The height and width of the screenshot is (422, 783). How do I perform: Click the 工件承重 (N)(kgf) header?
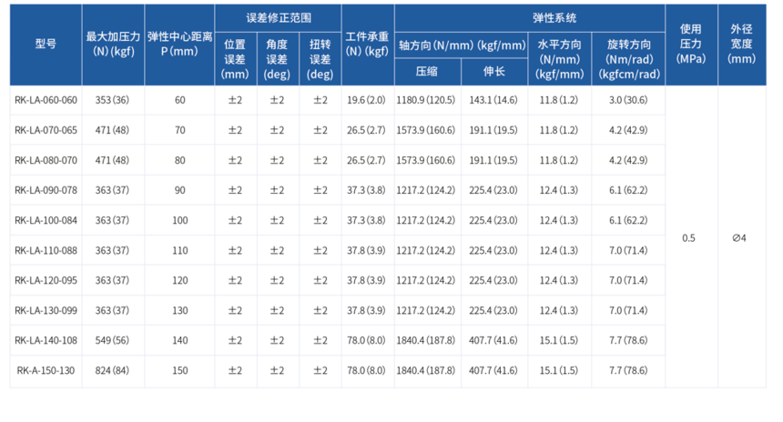coord(367,44)
